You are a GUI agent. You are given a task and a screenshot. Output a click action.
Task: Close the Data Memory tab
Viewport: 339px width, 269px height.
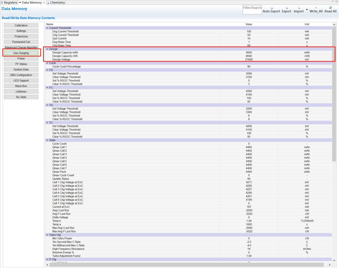tap(44, 3)
